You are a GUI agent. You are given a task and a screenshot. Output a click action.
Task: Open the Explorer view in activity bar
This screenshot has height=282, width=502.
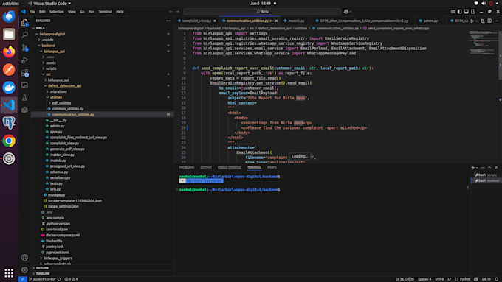(24, 22)
